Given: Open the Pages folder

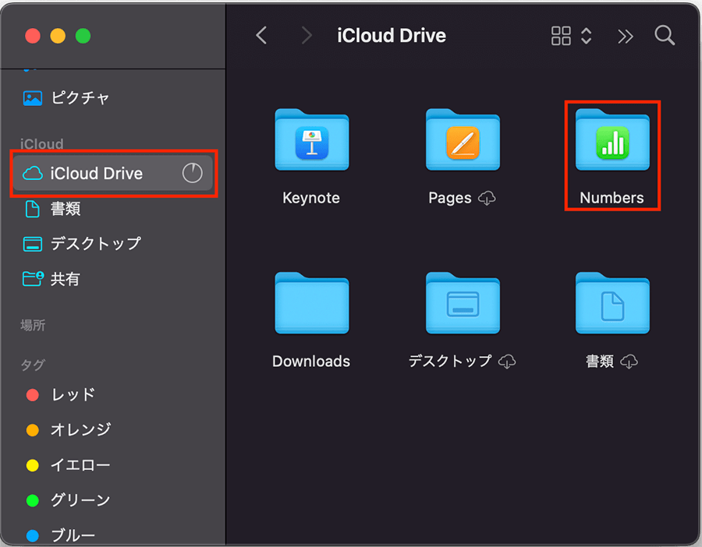Looking at the screenshot, I should [x=463, y=139].
